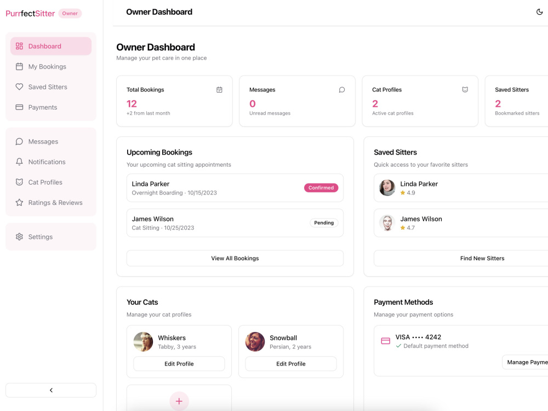Open Settings label in sidebar

[40, 237]
